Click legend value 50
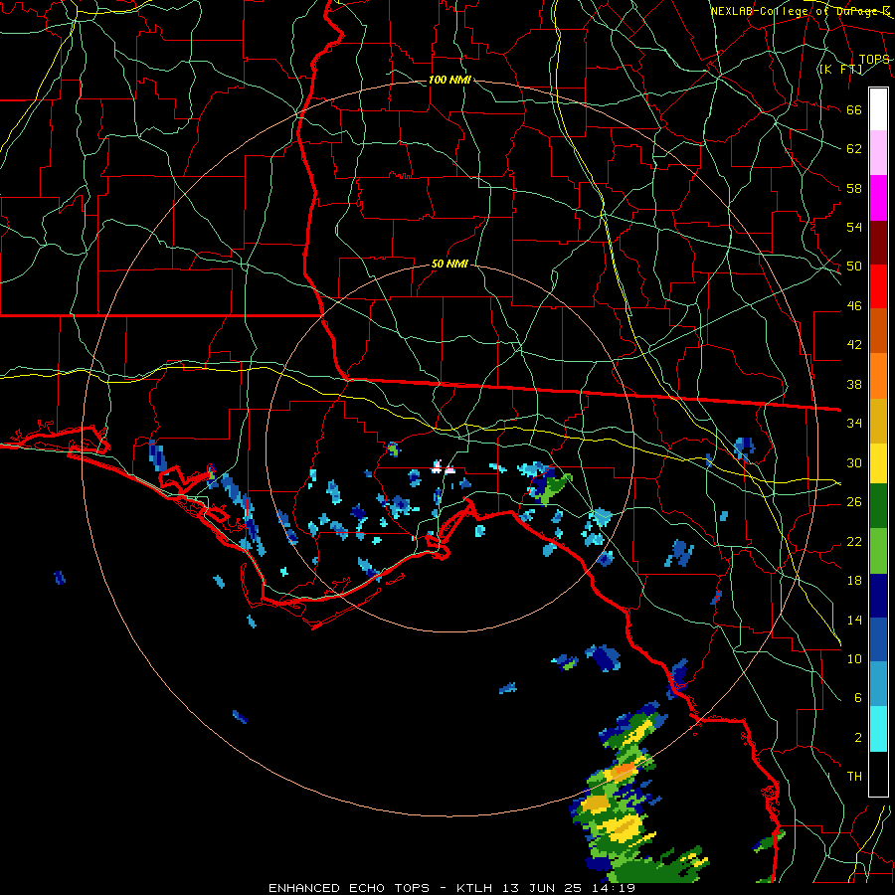The height and width of the screenshot is (895, 895). coord(854,267)
